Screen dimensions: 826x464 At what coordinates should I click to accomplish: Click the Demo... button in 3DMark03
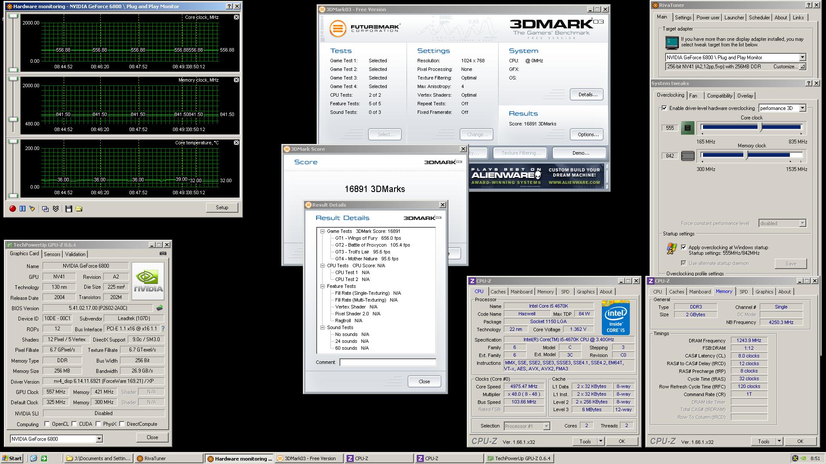580,153
